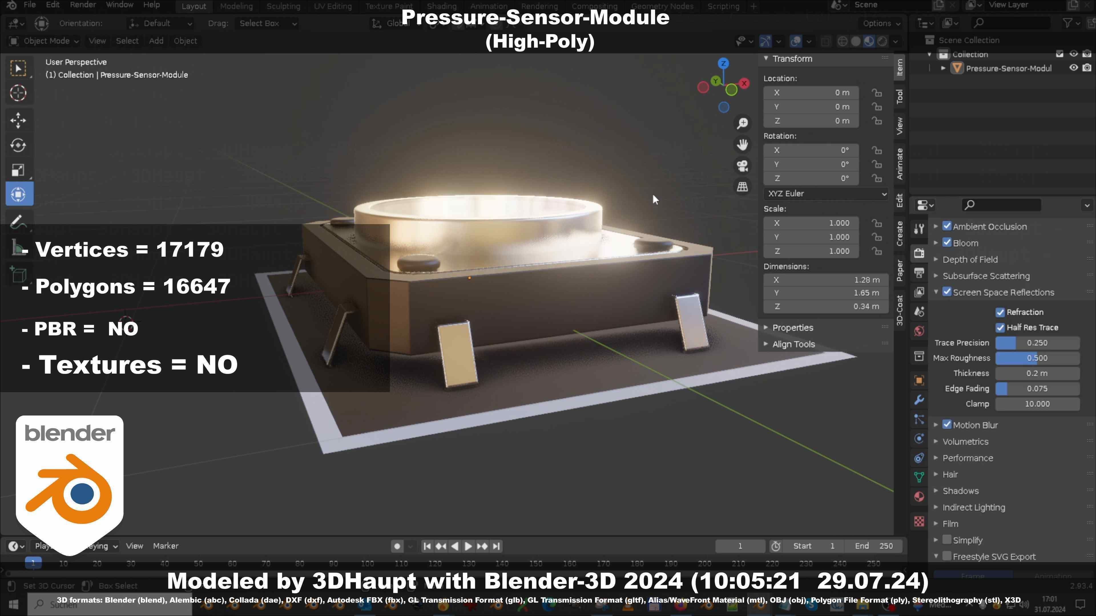Switch perspective/orthographic grid icon

tap(742, 187)
